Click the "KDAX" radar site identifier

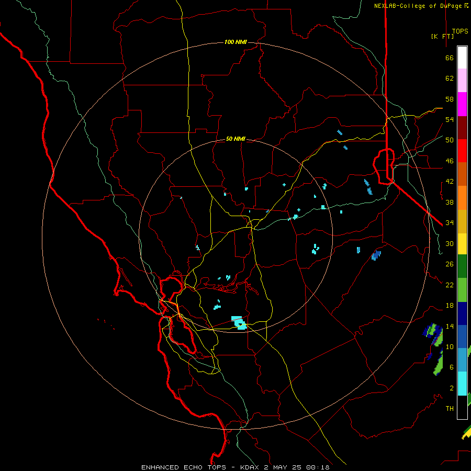point(251,467)
